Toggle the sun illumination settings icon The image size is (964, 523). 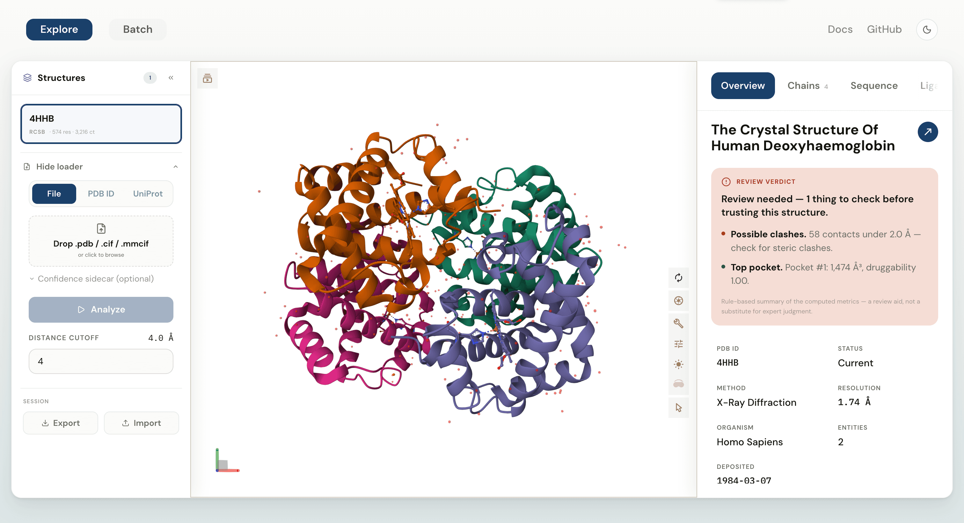[678, 364]
